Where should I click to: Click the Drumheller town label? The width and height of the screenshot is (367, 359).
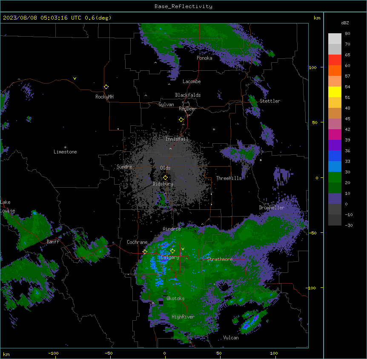[x=272, y=208]
